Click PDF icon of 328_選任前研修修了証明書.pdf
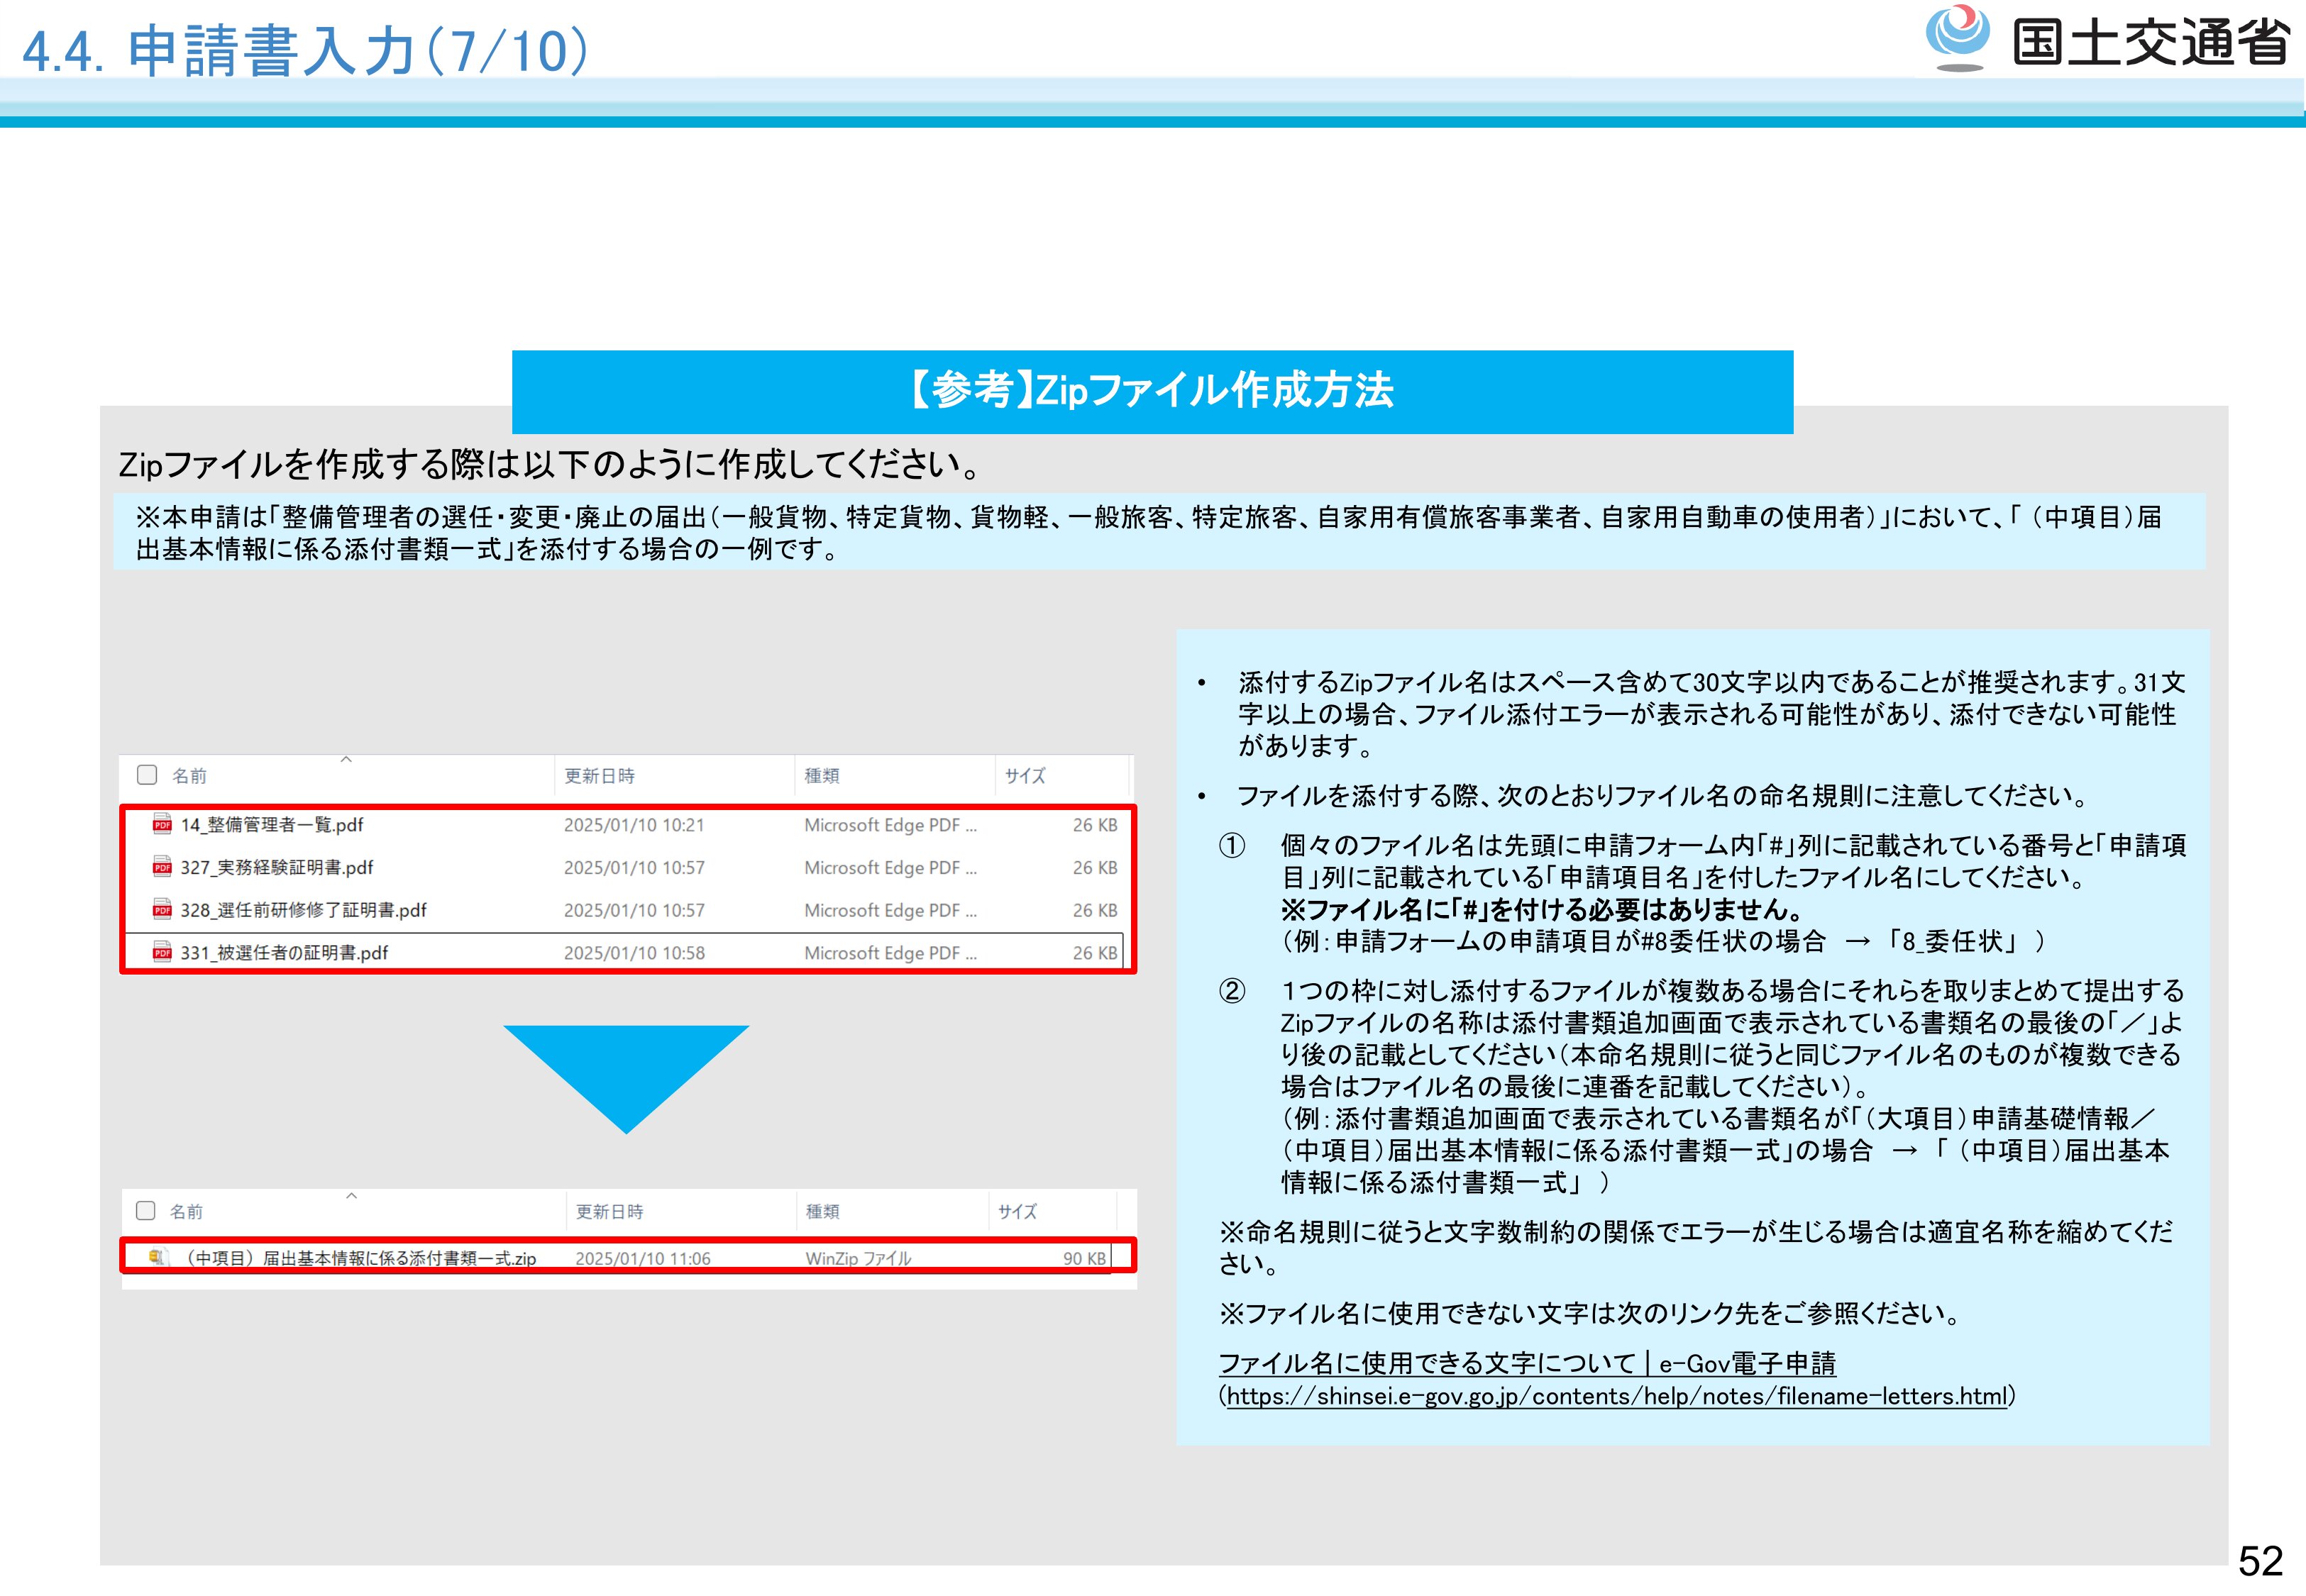 162,910
